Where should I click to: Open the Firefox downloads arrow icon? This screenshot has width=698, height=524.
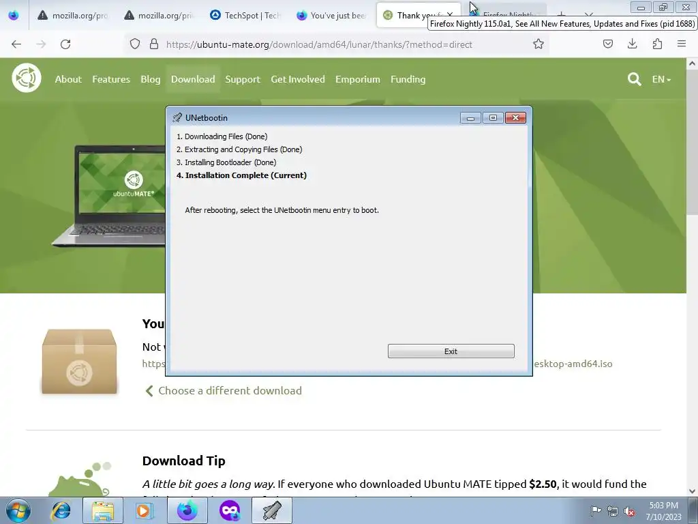pyautogui.click(x=632, y=44)
